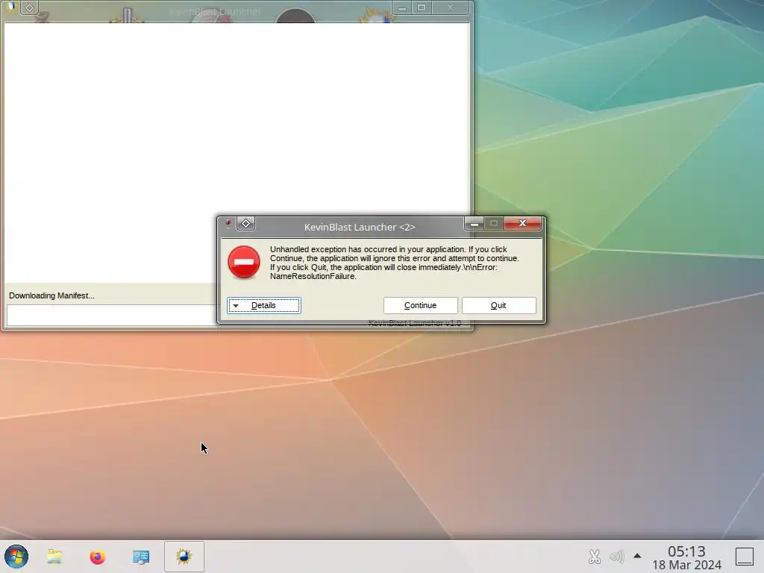Open the main launcher window's menu icon
Screen dimensions: 764x573
[x=30, y=7]
